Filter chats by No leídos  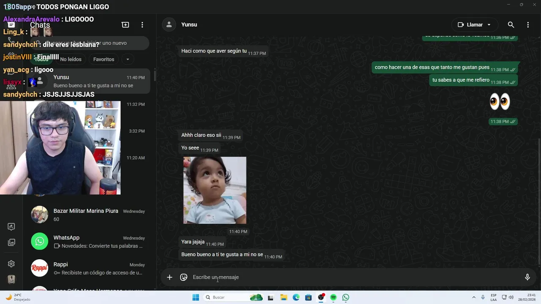(71, 59)
